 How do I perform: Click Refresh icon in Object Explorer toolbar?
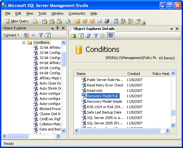point(48,35)
